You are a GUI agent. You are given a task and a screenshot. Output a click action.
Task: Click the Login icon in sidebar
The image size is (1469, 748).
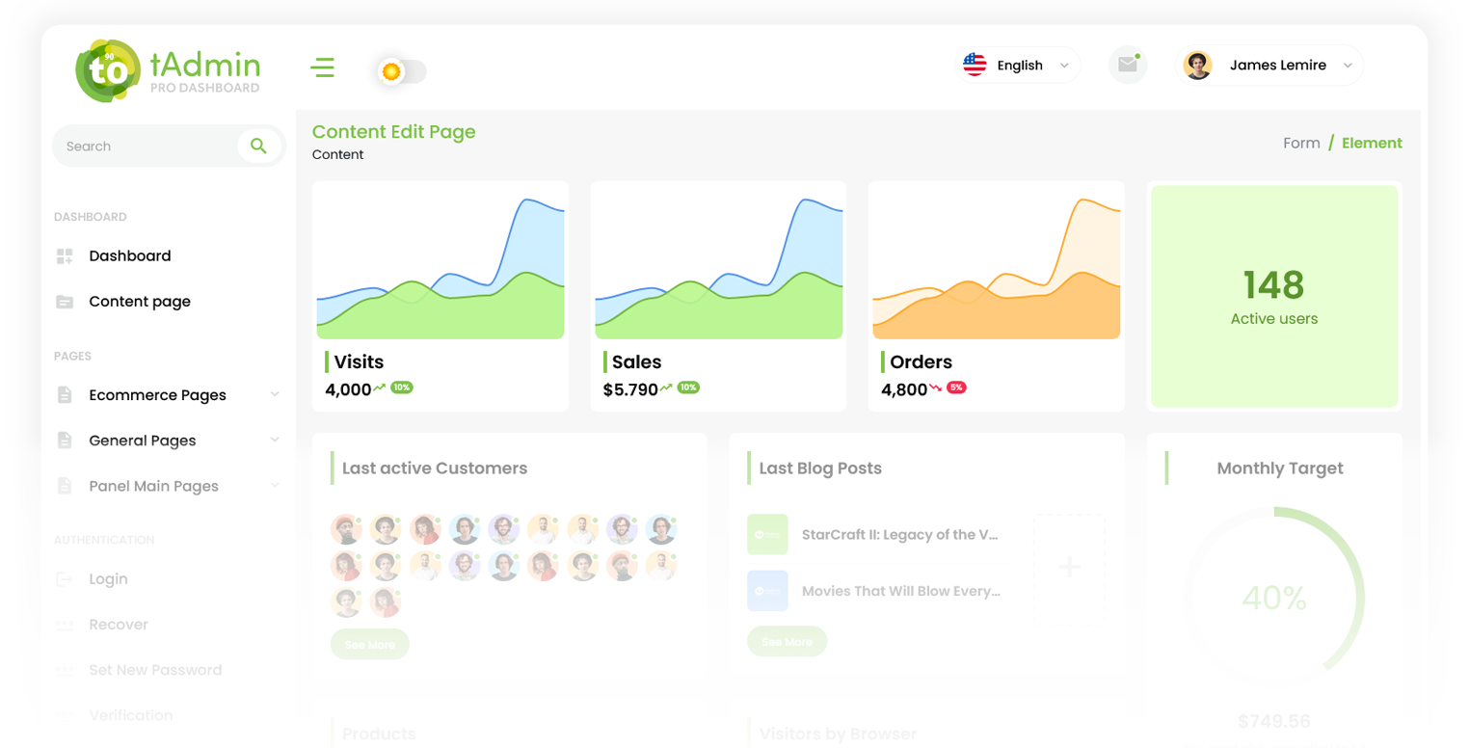(65, 579)
